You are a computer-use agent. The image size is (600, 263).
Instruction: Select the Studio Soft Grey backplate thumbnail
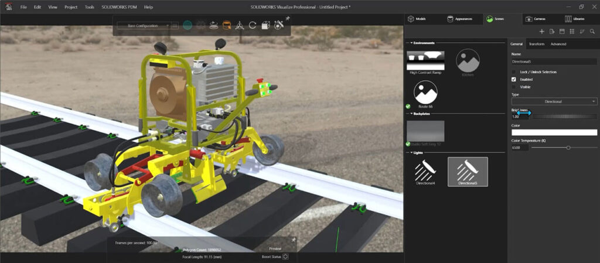click(x=425, y=131)
